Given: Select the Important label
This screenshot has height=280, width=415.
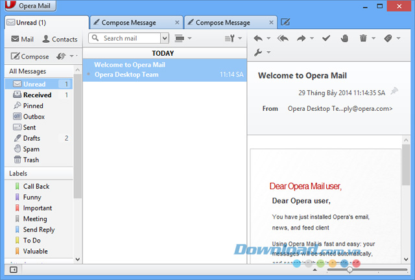Looking at the screenshot, I should coord(39,208).
